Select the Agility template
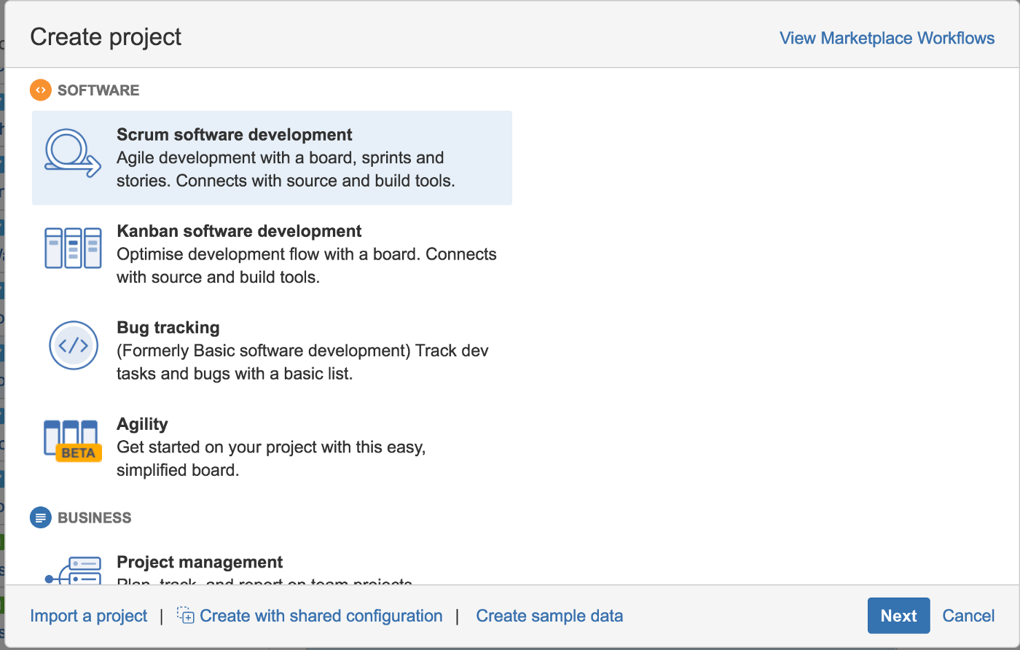Screen dimensions: 1020x650 tap(272, 446)
